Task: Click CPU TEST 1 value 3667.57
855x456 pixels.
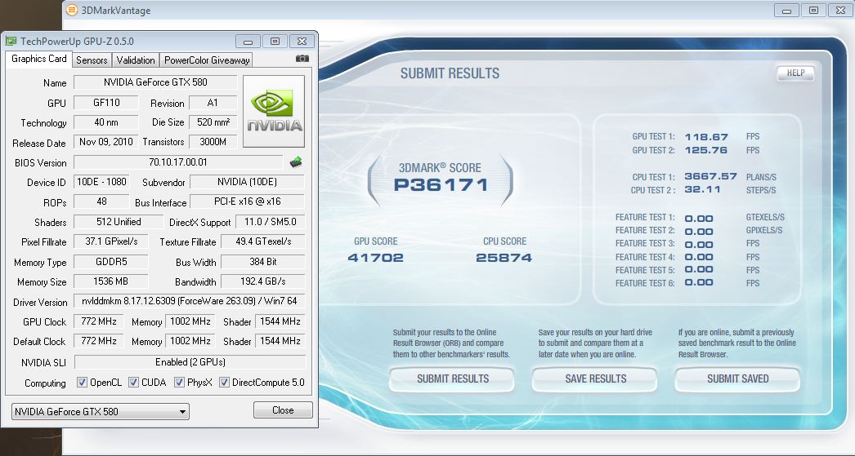Action: tap(710, 176)
